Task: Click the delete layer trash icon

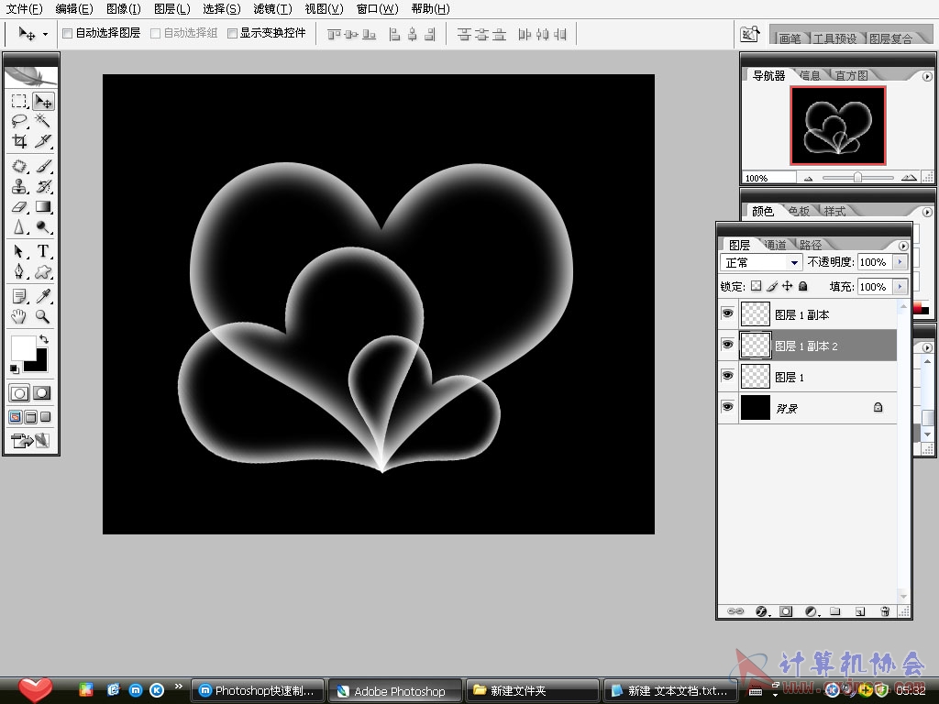Action: coord(885,611)
